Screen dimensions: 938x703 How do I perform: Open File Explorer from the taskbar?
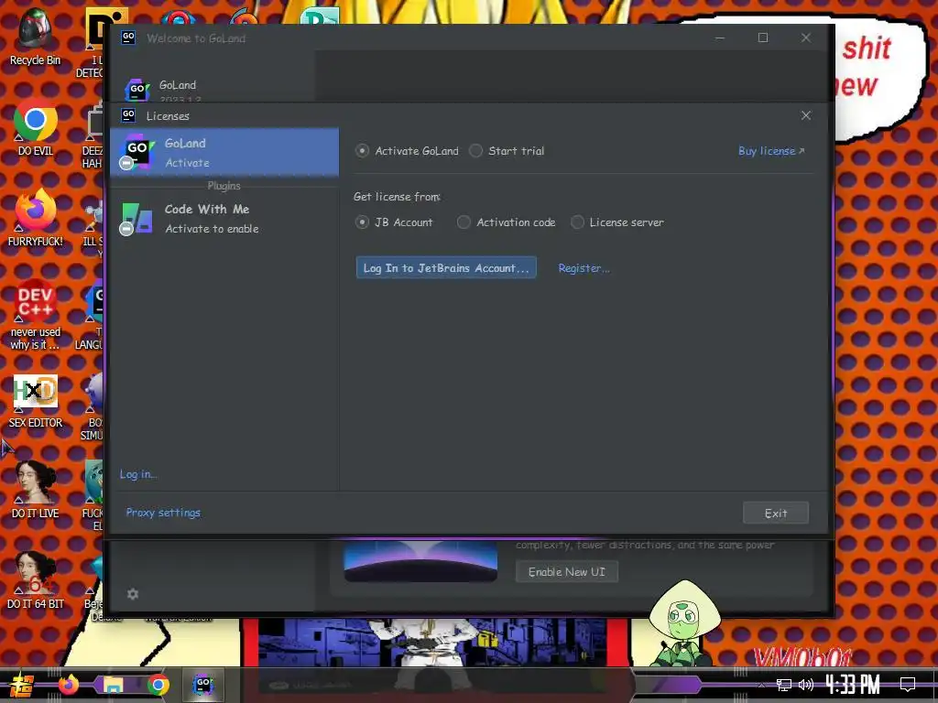(113, 685)
